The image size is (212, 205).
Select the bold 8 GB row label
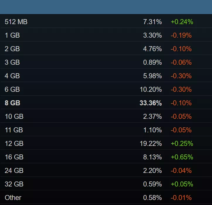tap(13, 103)
